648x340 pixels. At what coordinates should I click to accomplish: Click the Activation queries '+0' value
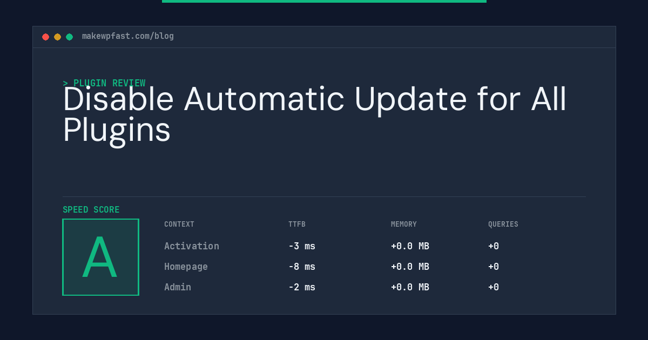tap(494, 246)
